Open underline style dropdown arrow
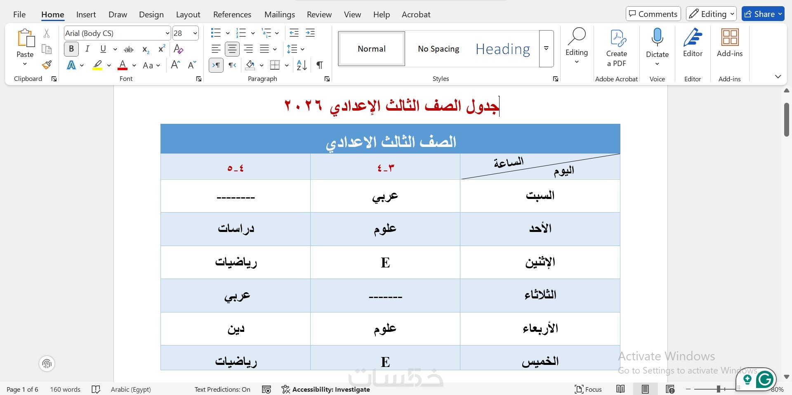Image resolution: width=792 pixels, height=395 pixels. pos(115,49)
